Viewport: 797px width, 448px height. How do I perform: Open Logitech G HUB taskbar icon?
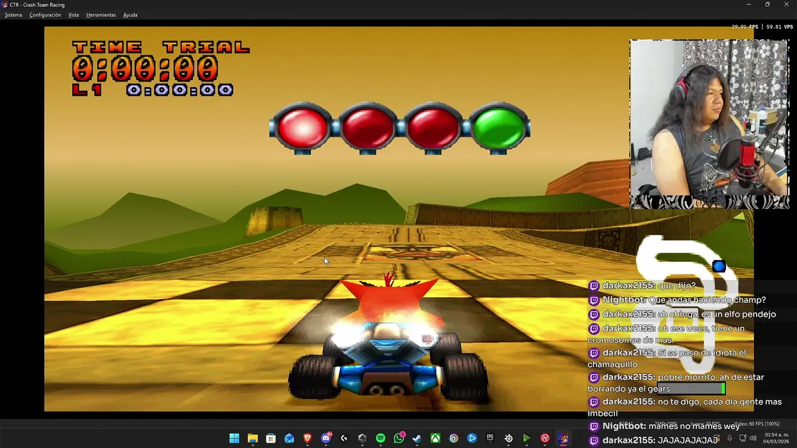(x=344, y=439)
